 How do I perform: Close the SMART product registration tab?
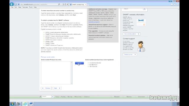click(86, 4)
